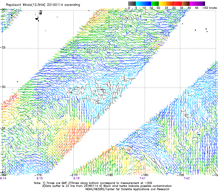The height and width of the screenshot is (191, 218).
Task: Click the legend label '30' under the color bar
Action: click(174, 8)
